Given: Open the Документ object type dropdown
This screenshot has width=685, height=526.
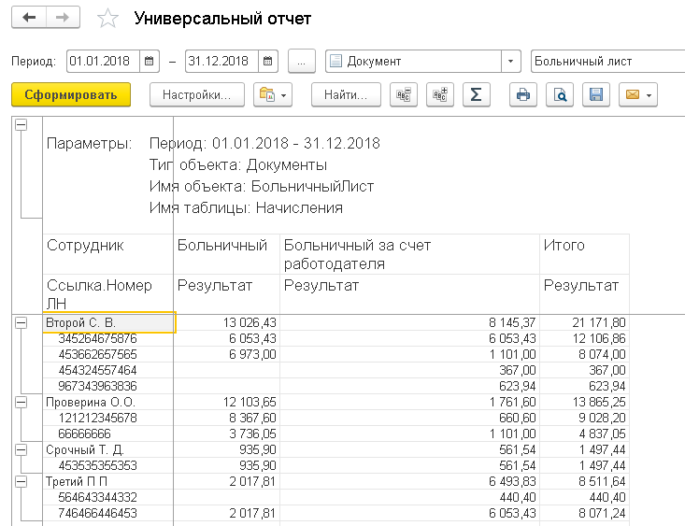Looking at the screenshot, I should pyautogui.click(x=510, y=61).
